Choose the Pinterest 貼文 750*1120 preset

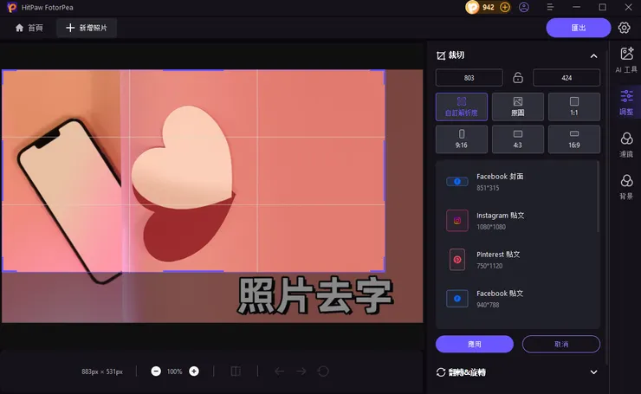coord(517,260)
